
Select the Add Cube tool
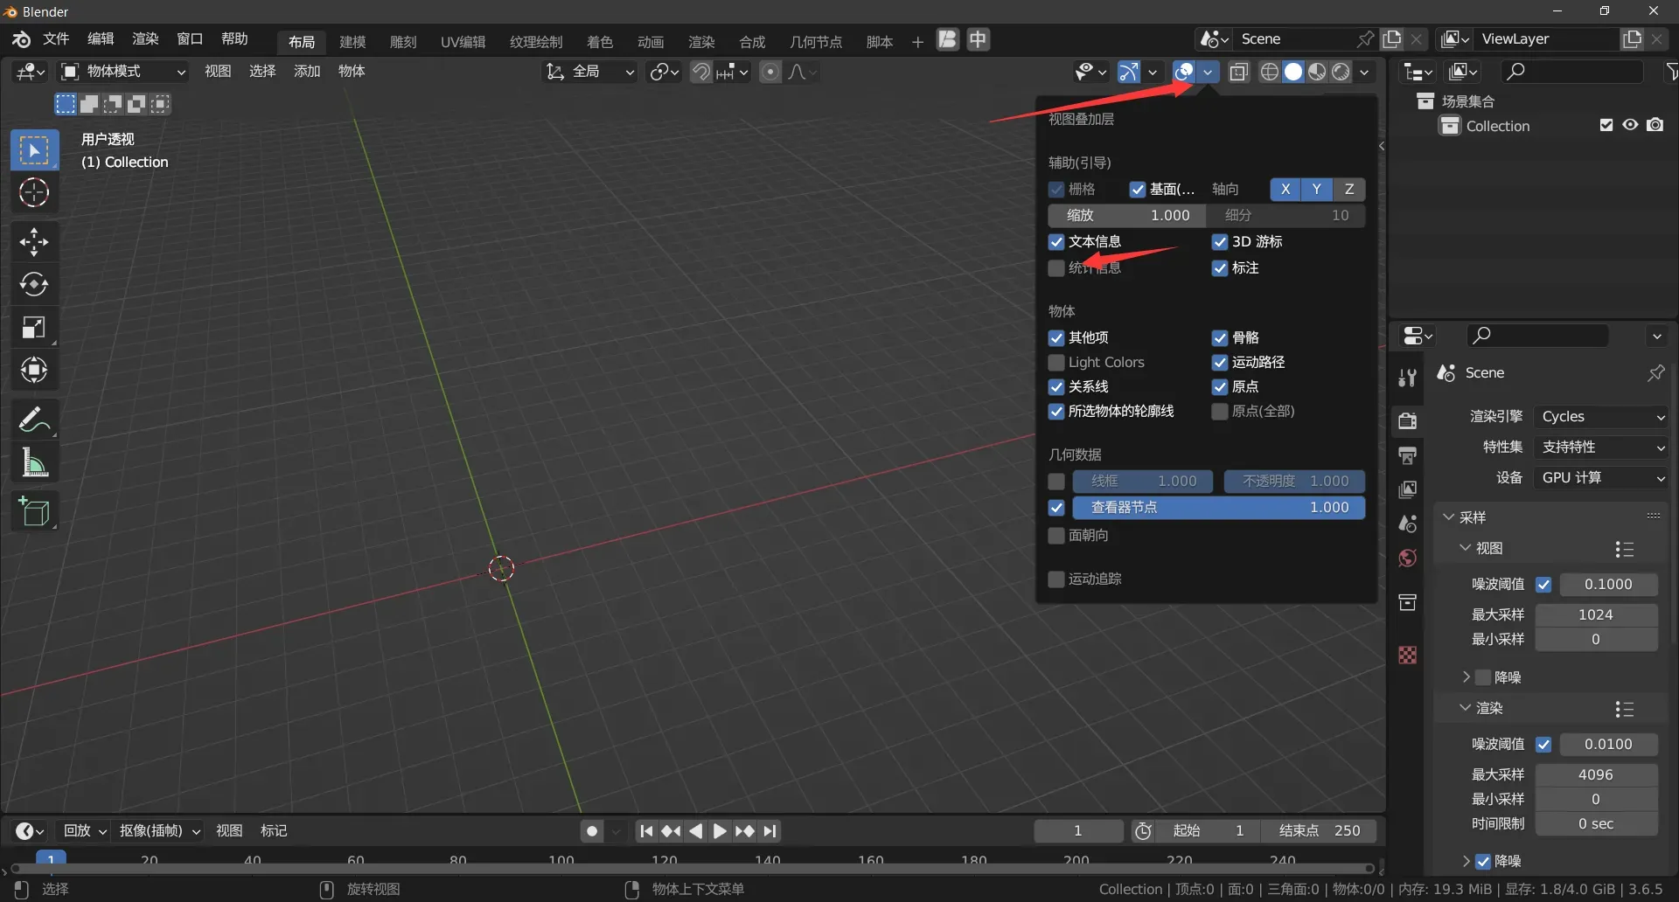point(34,512)
